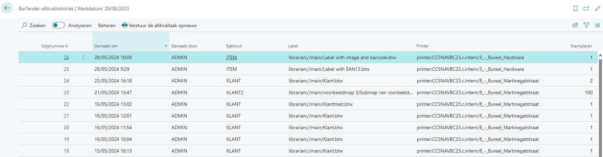
Task: Open the filter pane icon
Action: tap(586, 25)
